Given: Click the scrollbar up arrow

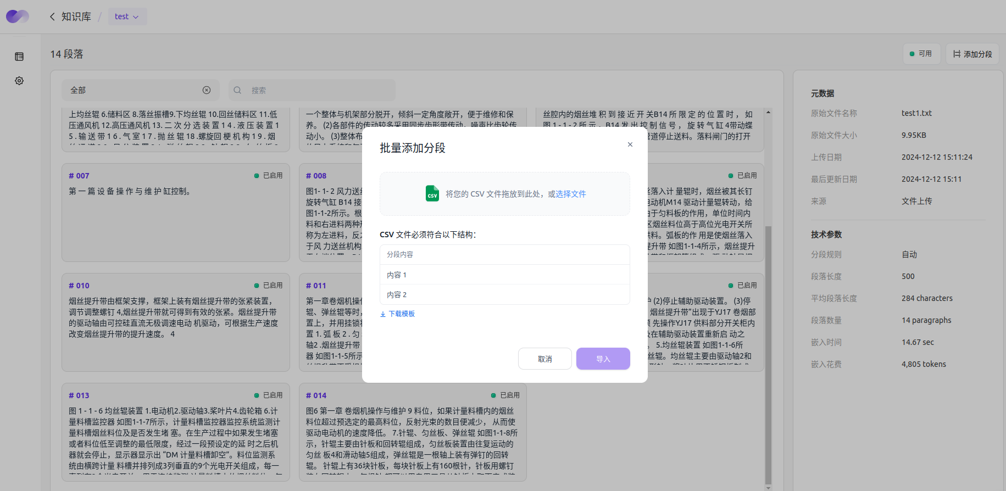Looking at the screenshot, I should click(x=768, y=112).
